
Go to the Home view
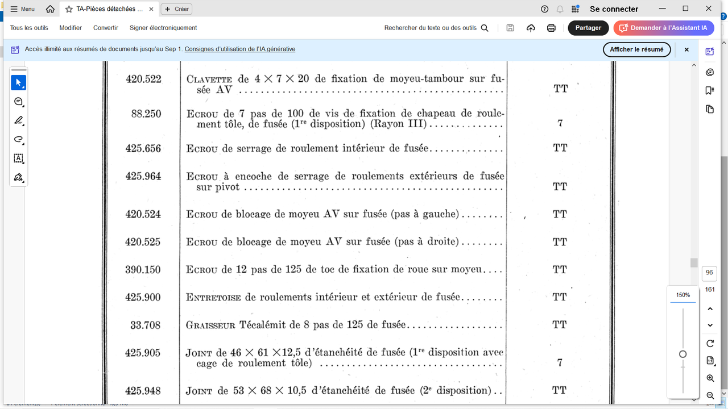(x=50, y=9)
